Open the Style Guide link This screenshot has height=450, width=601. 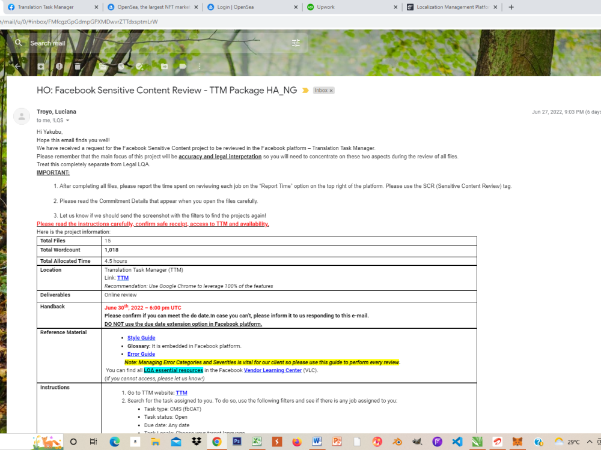(141, 337)
